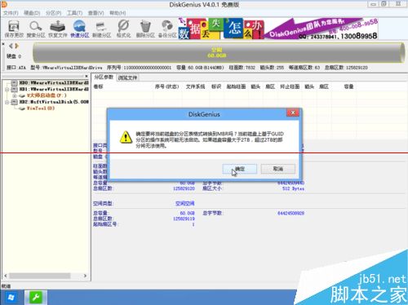Click the U大师启动盘 (F:) partition icon

[x=22, y=95]
